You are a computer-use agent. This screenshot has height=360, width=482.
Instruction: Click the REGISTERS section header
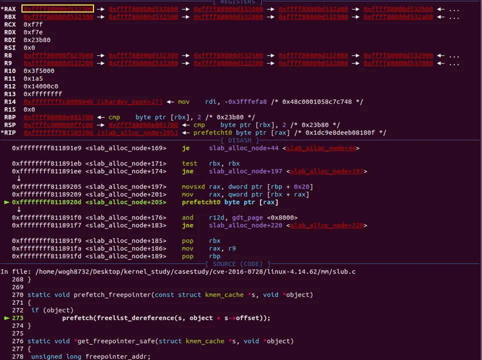pyautogui.click(x=238, y=2)
